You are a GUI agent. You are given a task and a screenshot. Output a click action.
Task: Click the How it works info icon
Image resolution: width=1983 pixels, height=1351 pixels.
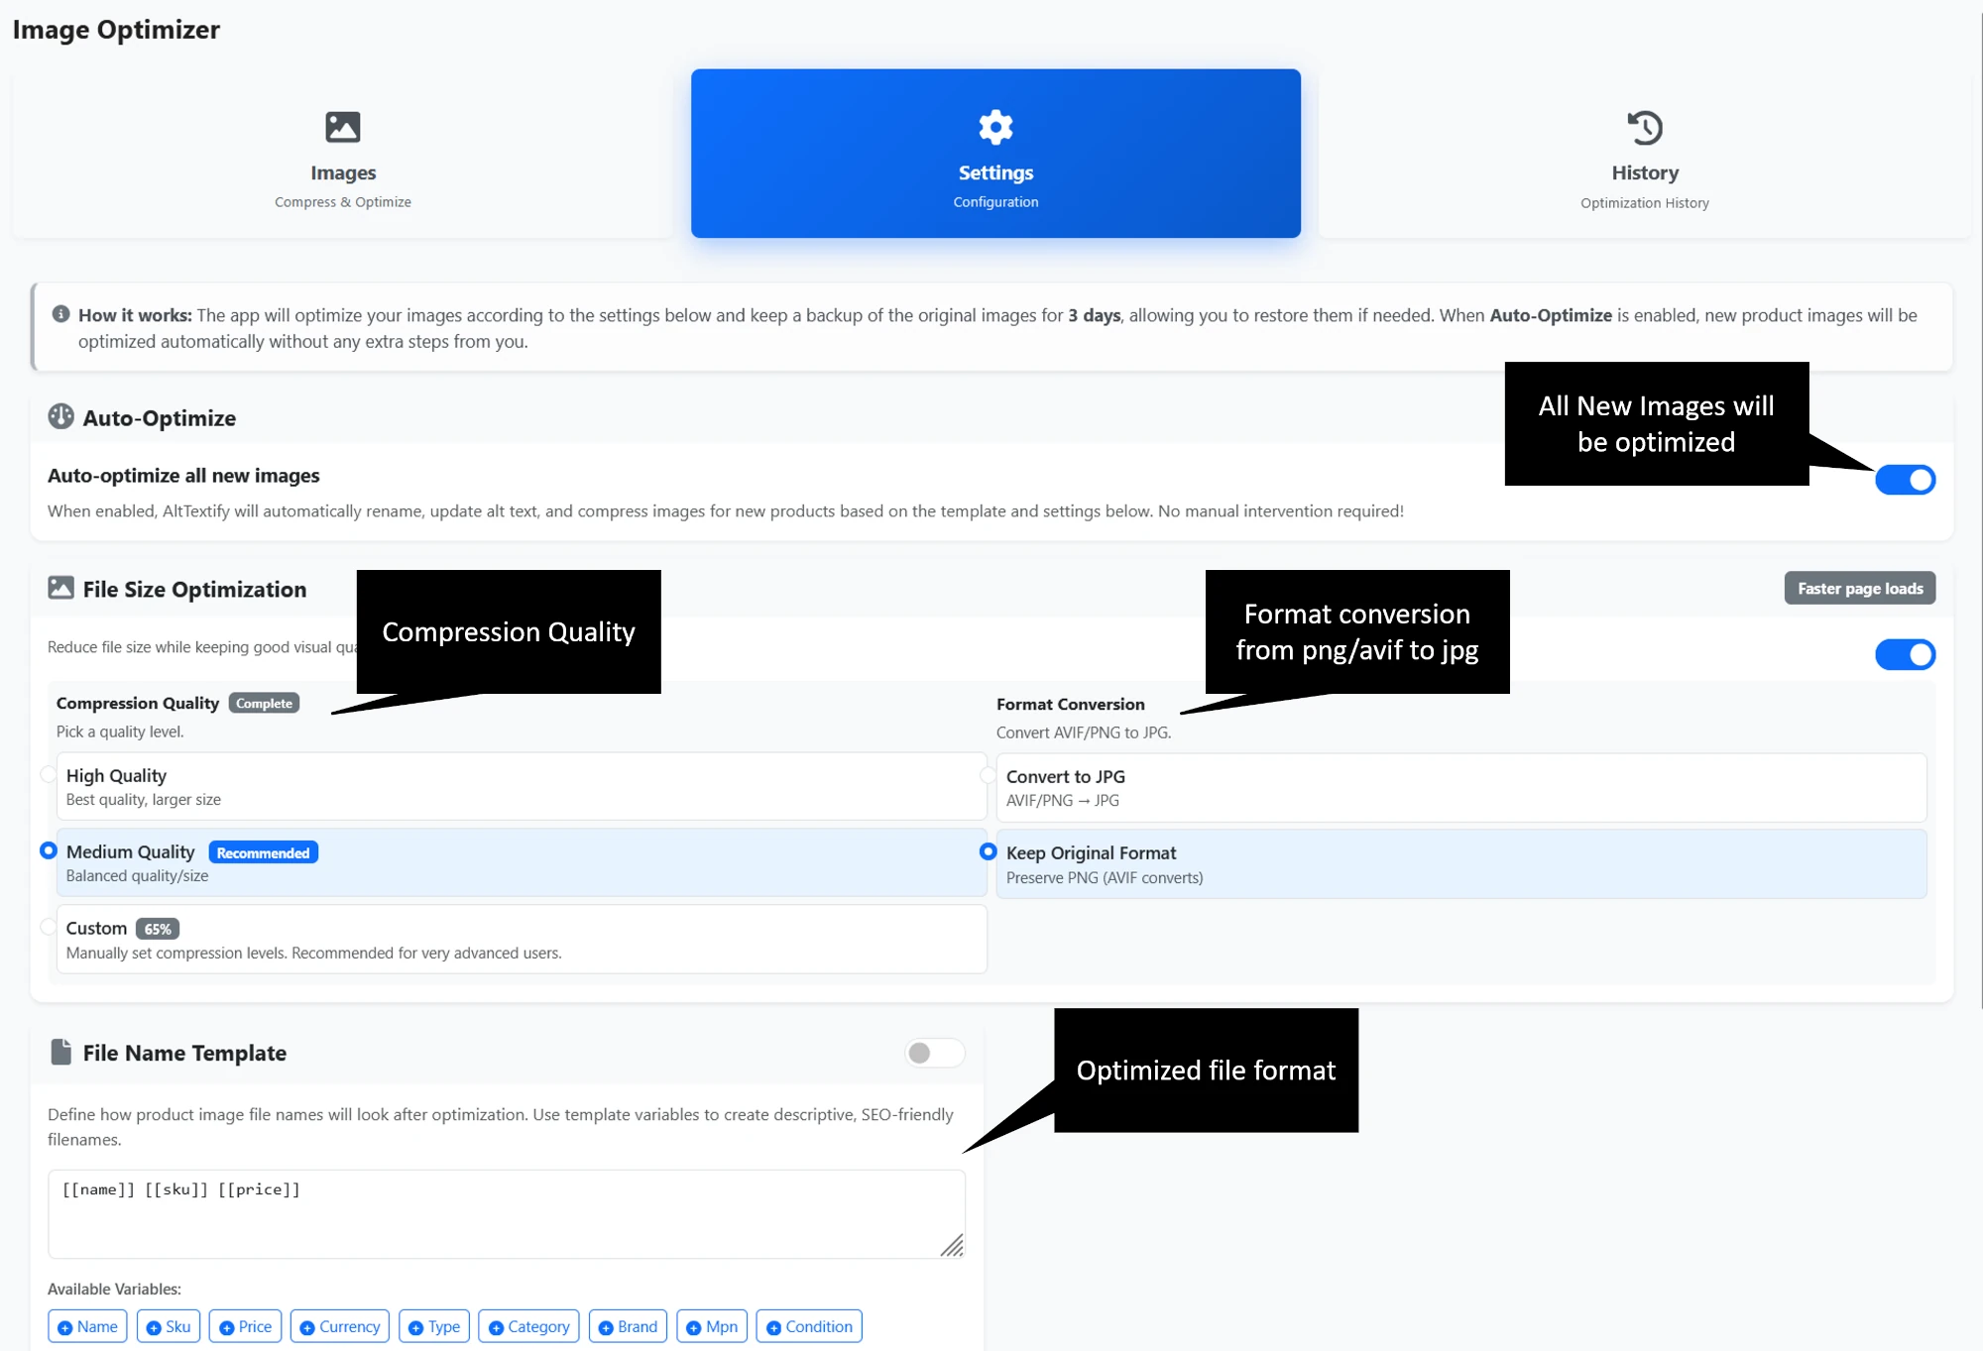coord(60,314)
